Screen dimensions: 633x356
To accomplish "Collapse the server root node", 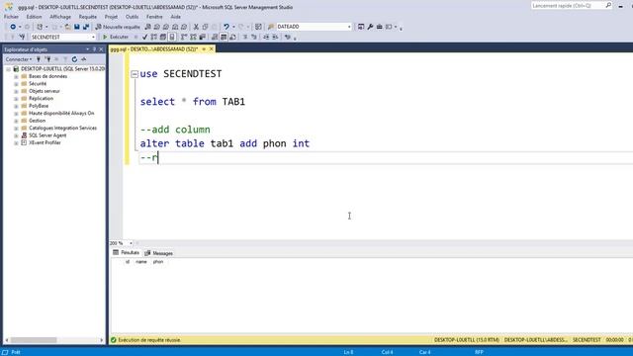I will tap(8, 69).
